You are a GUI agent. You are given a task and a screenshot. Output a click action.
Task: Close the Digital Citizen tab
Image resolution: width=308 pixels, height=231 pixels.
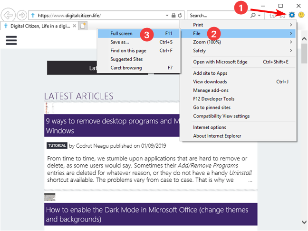75,26
